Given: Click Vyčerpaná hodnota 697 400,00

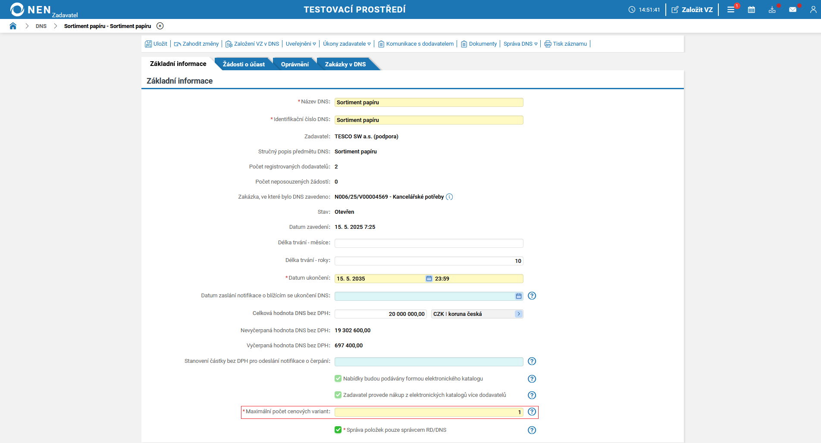Looking at the screenshot, I should pyautogui.click(x=348, y=346).
